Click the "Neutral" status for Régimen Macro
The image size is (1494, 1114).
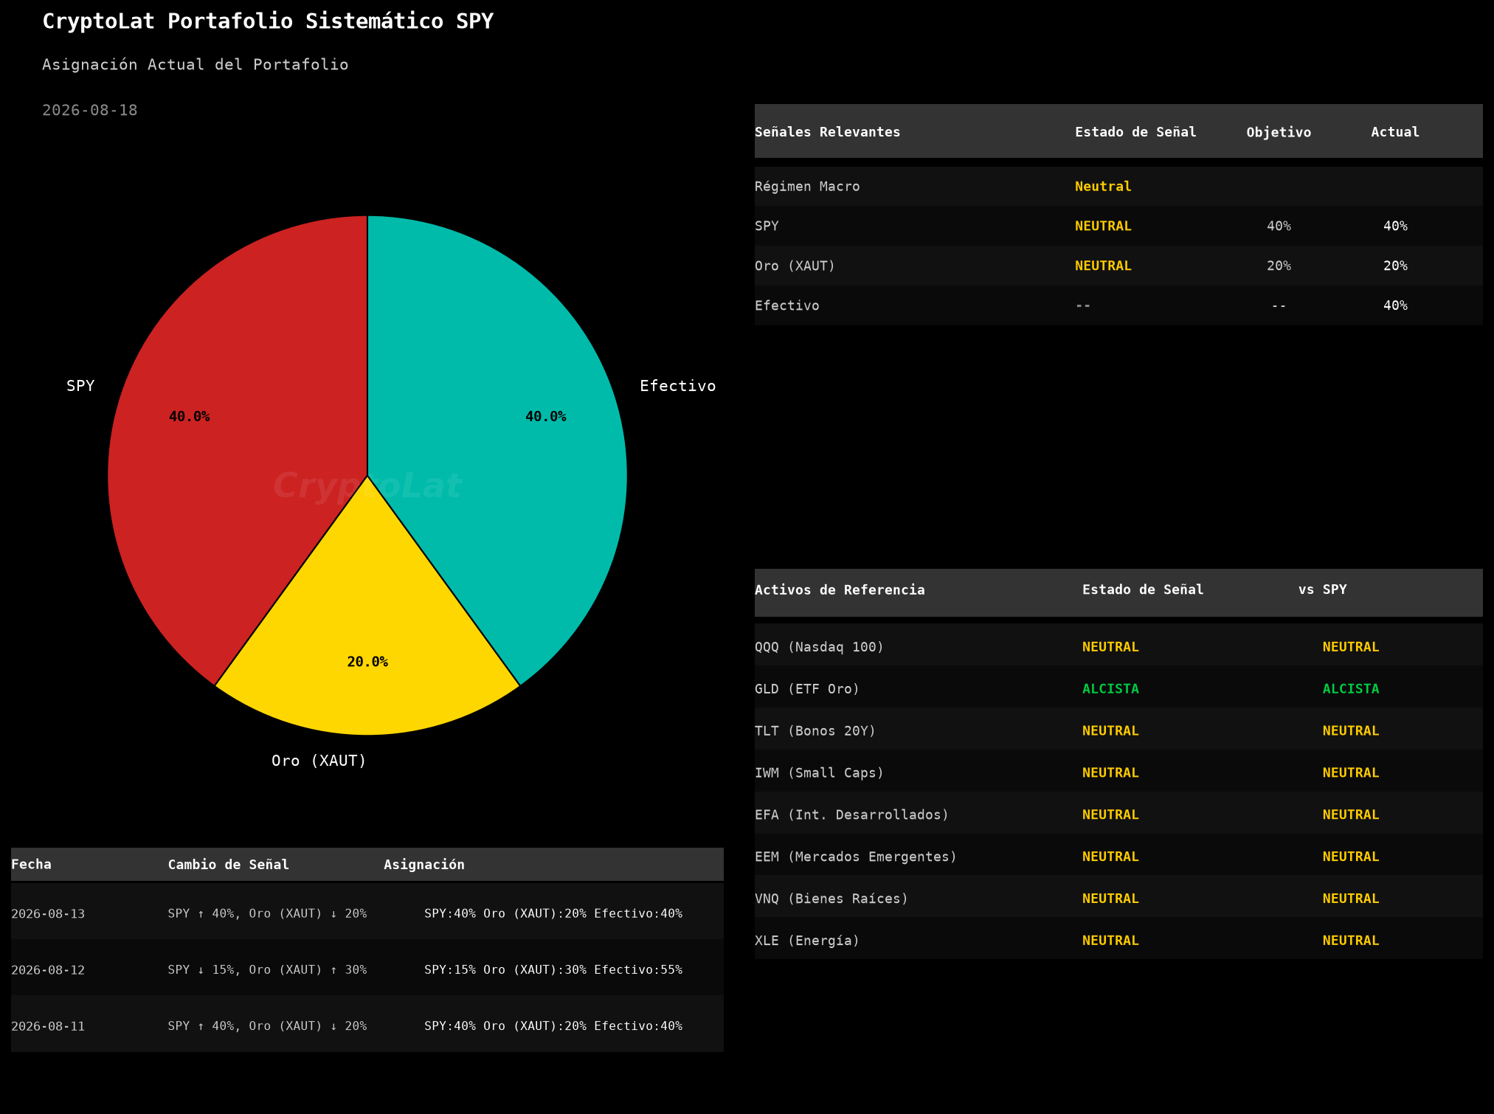coord(1103,187)
